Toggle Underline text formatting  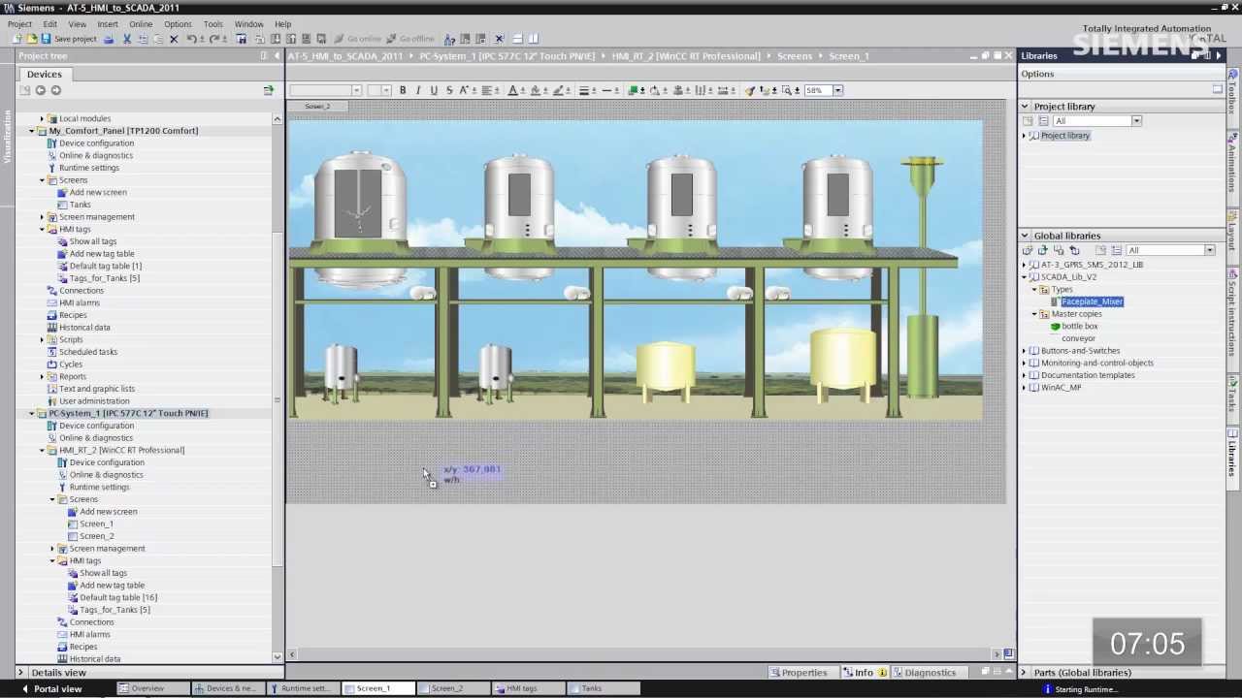(434, 90)
